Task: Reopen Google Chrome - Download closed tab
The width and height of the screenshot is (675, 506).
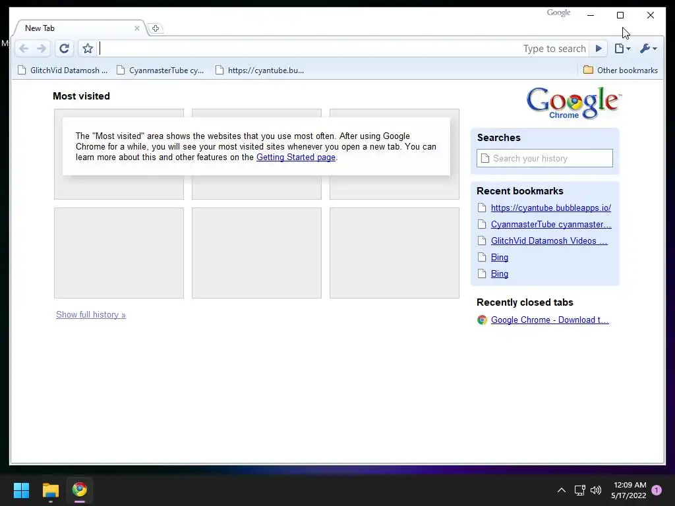Action: point(550,320)
